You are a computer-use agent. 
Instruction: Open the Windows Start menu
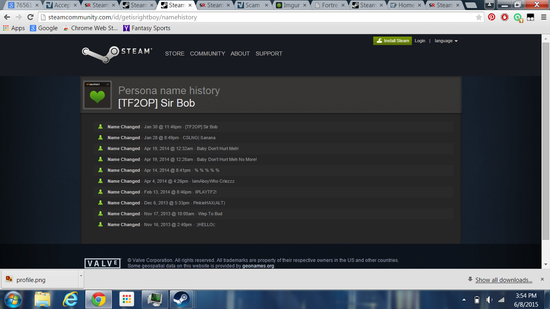point(12,300)
